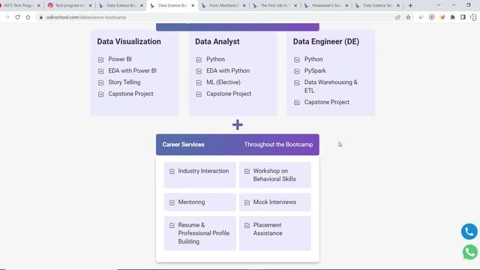Bookmark this page with the star icon
The width and height of the screenshot is (480, 270).
(408, 17)
